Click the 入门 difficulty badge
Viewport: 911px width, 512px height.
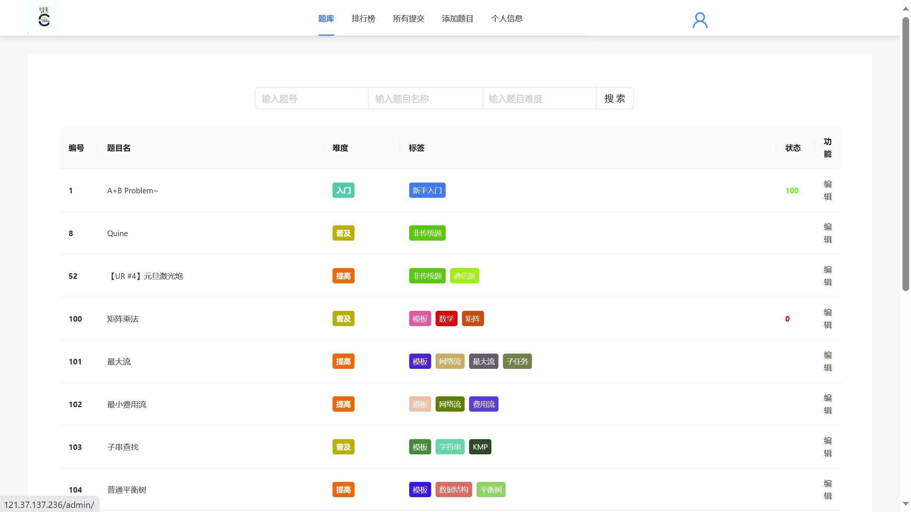click(x=343, y=190)
